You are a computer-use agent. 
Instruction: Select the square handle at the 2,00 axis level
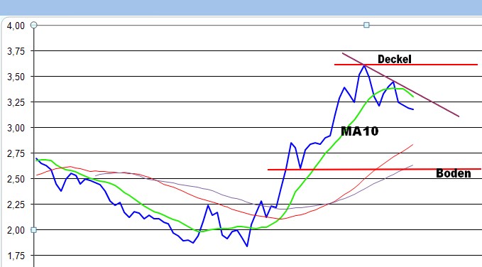point(34,230)
